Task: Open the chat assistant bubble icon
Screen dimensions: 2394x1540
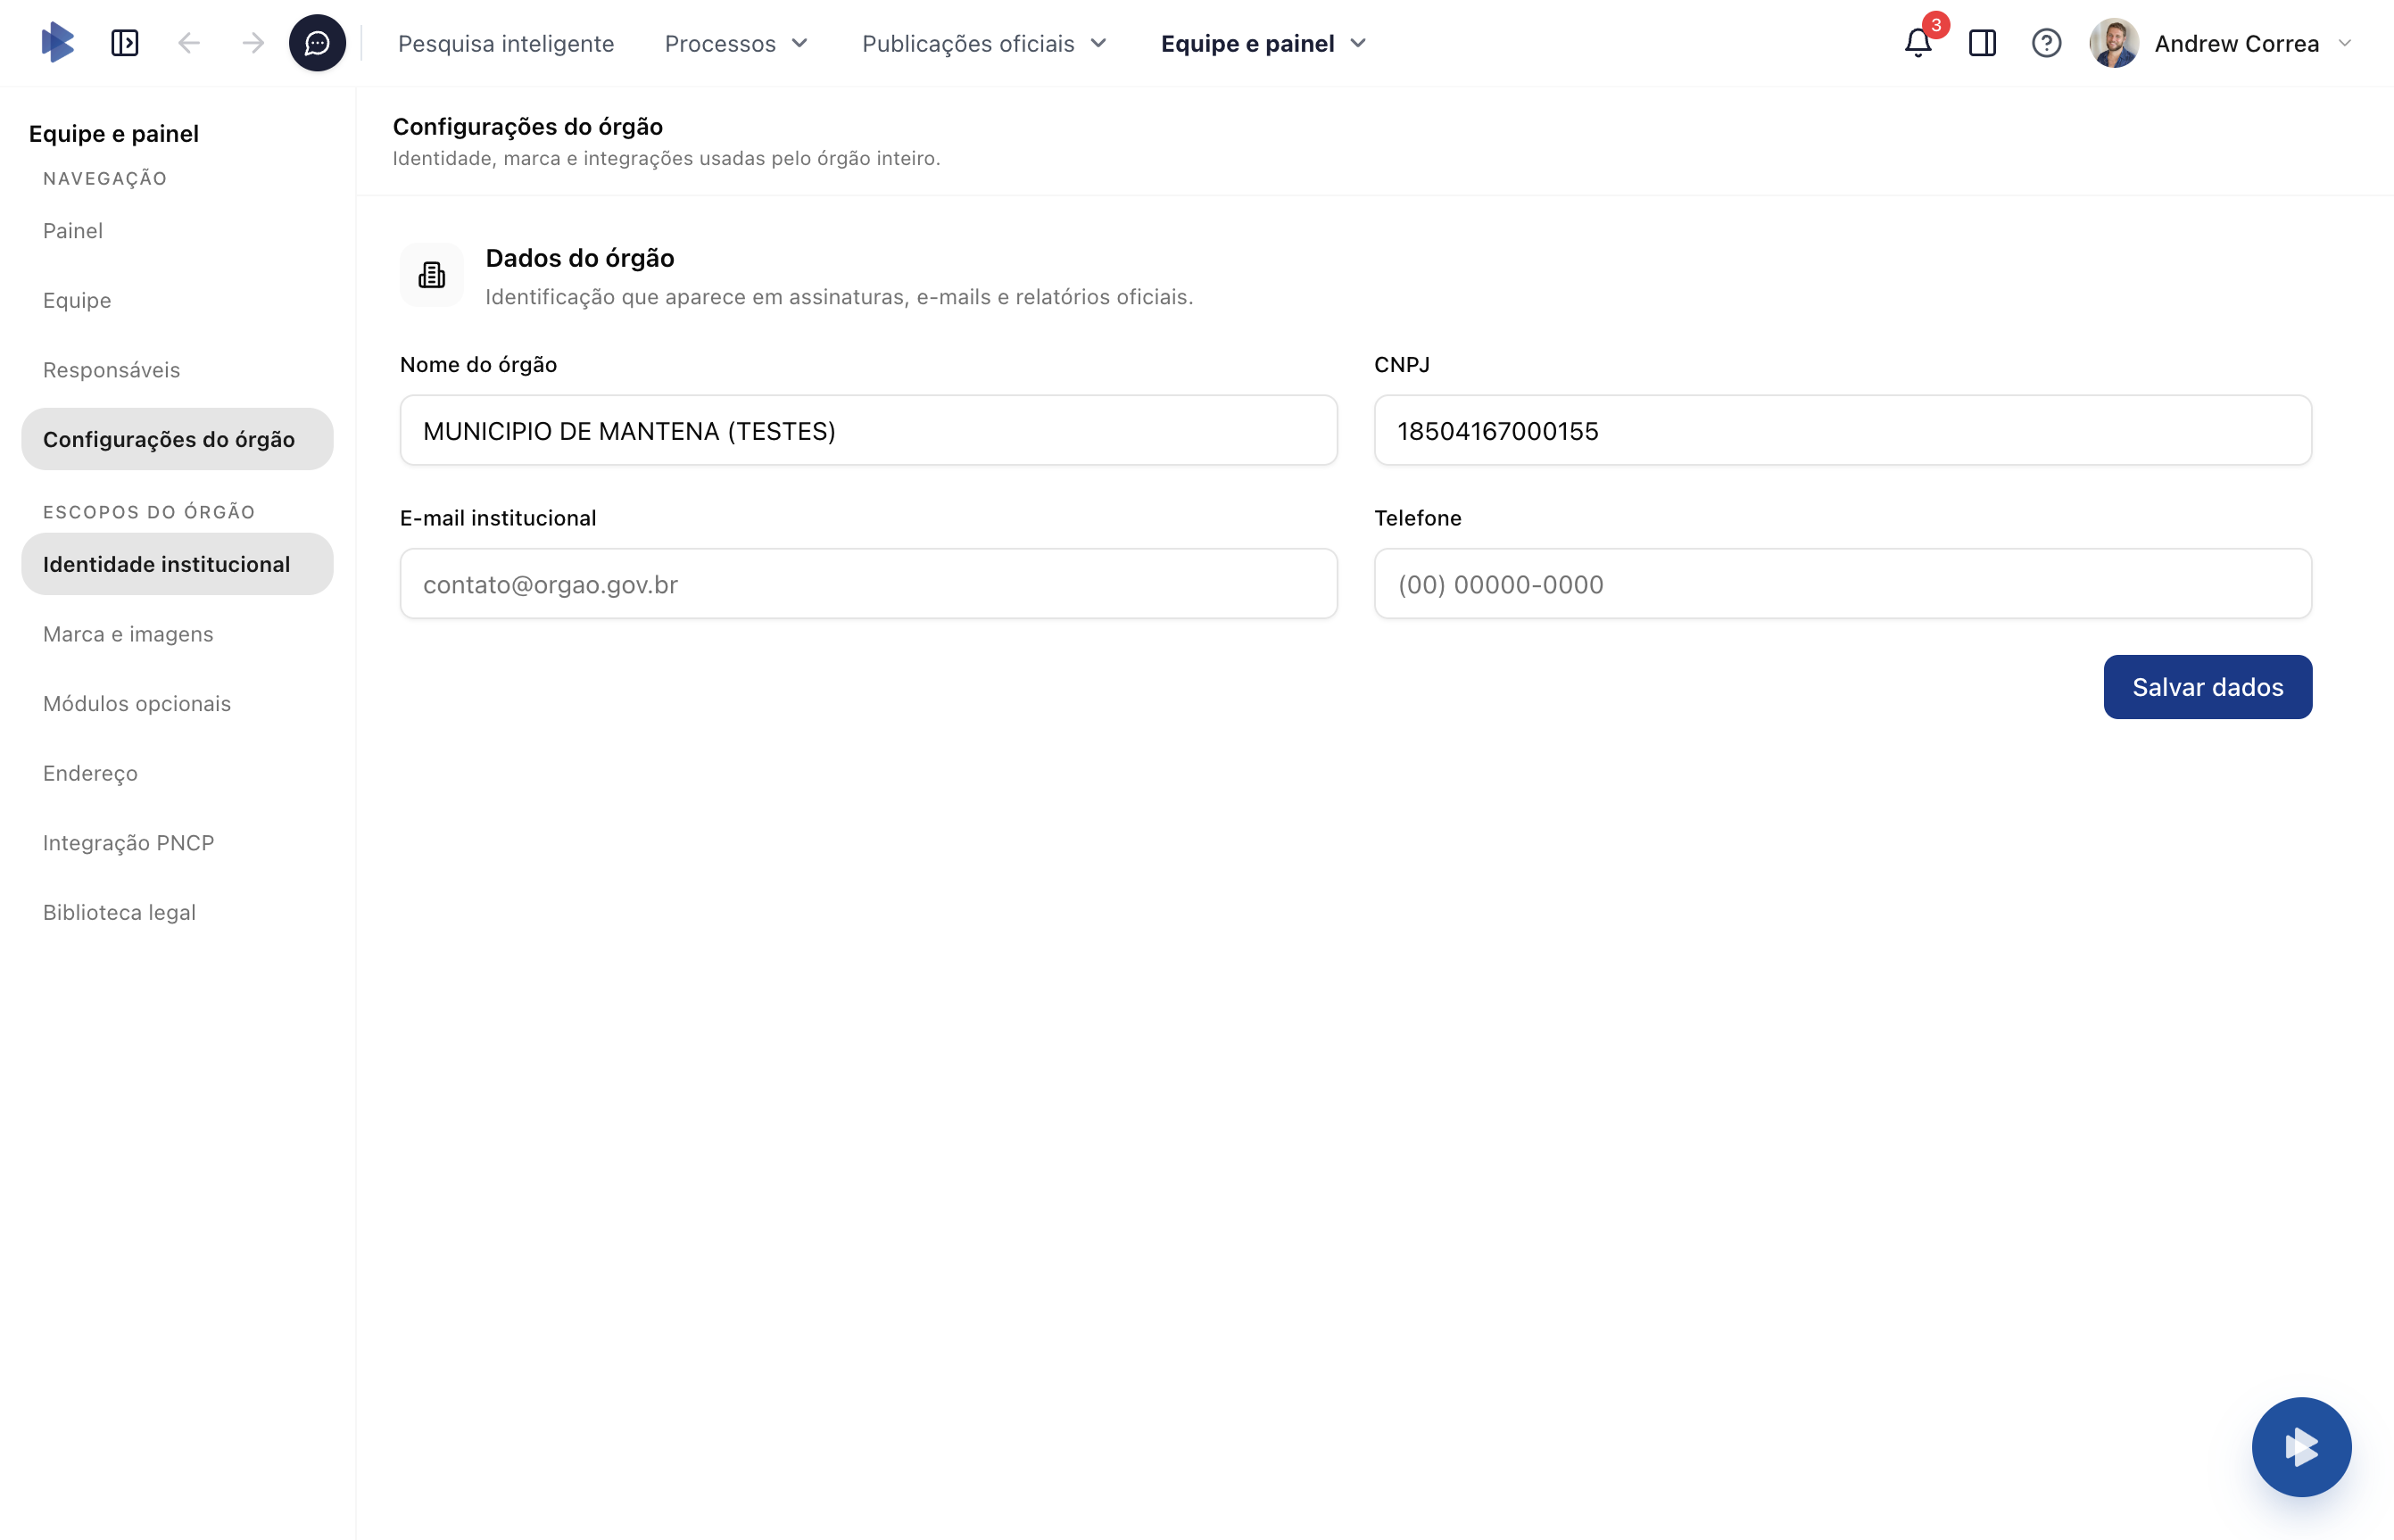Action: point(317,43)
